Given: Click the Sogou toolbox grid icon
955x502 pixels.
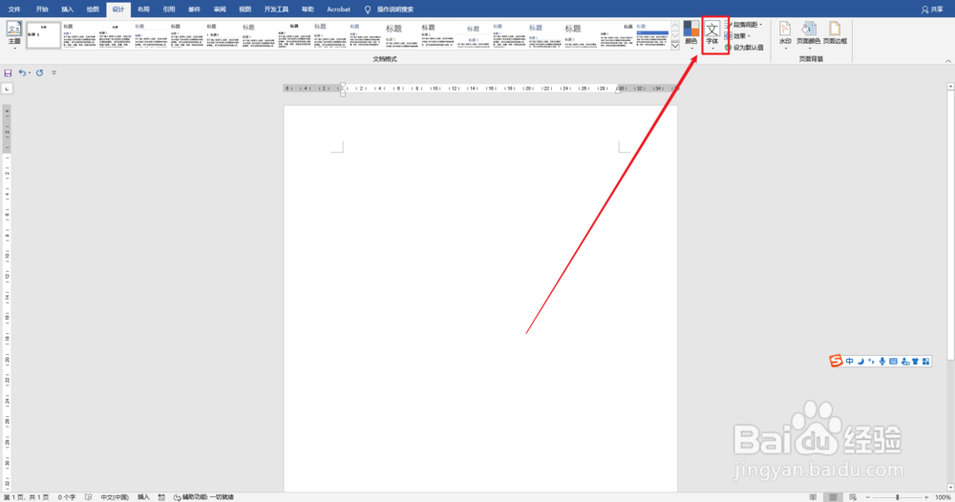Looking at the screenshot, I should tap(925, 362).
